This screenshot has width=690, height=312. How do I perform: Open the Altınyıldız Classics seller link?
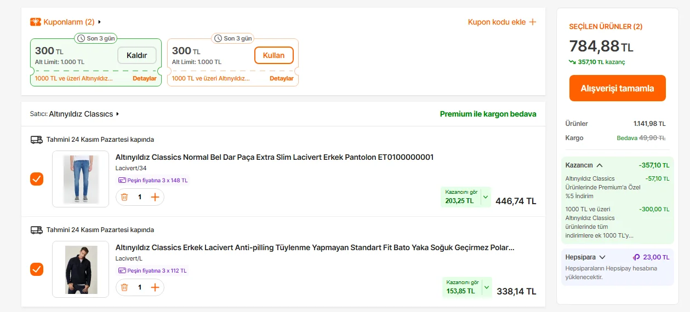point(83,114)
